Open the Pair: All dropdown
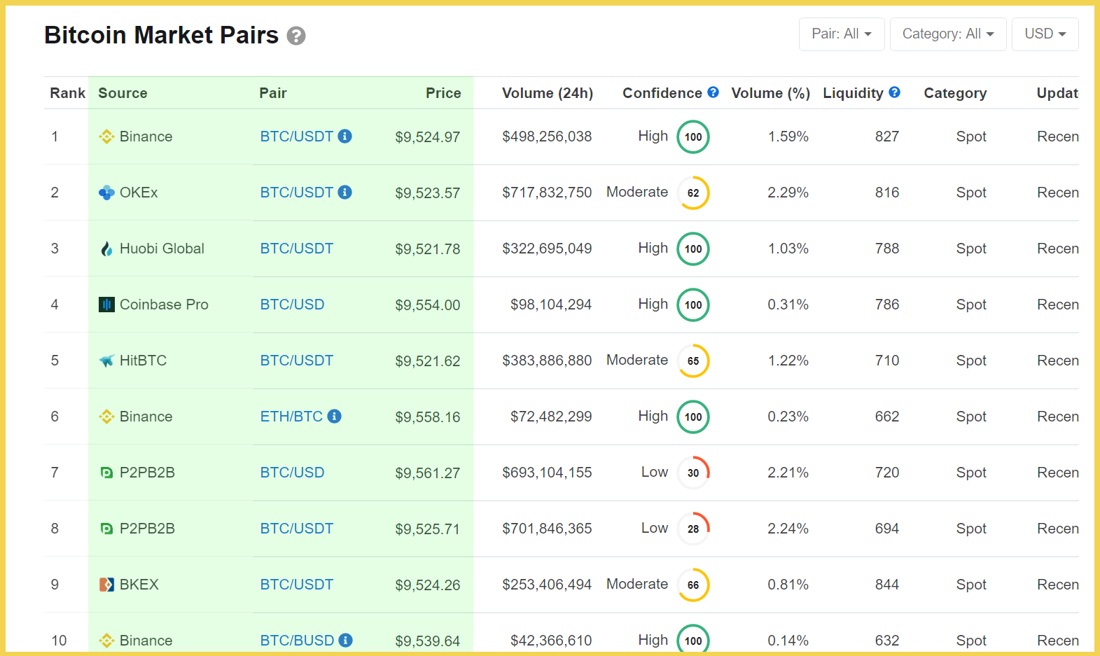The image size is (1100, 656). click(842, 34)
